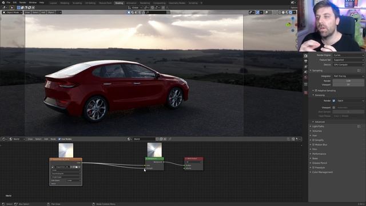Switch to the Geometry Nodes workspace tab
The image size is (366, 206).
[177, 3]
